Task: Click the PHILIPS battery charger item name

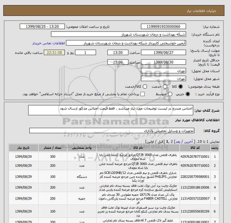Action: point(138,177)
